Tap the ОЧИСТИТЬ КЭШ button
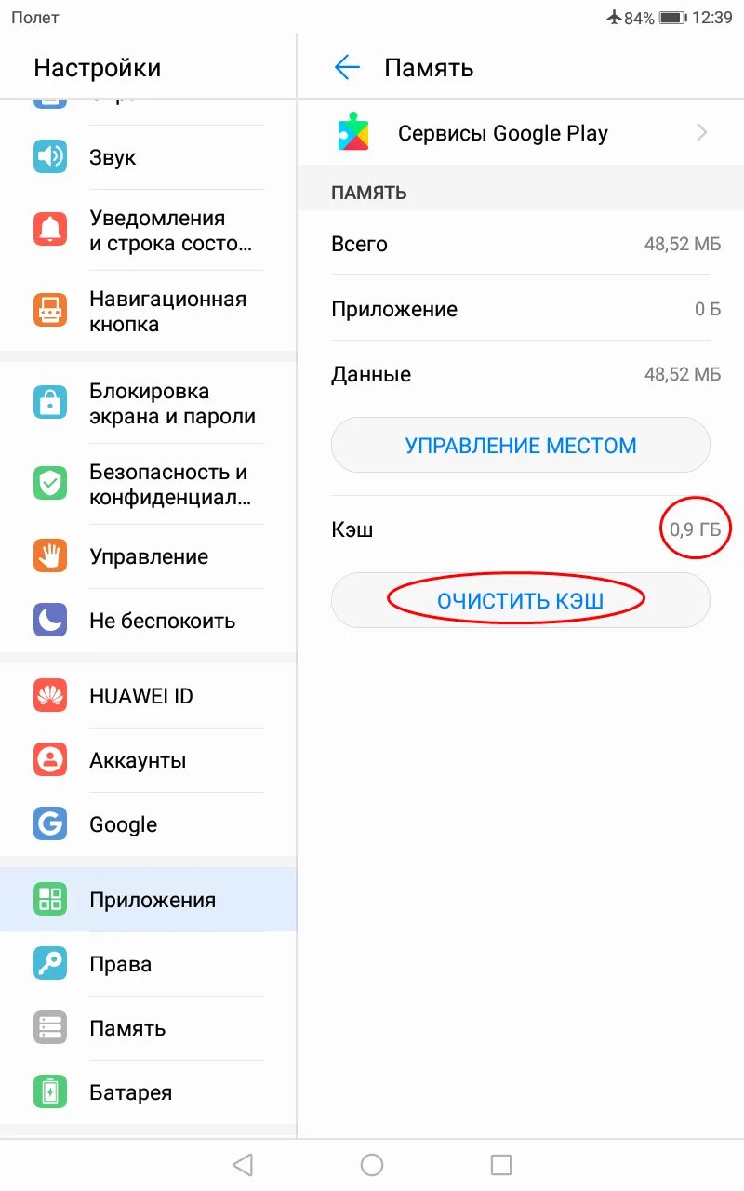744x1191 pixels. 521,600
